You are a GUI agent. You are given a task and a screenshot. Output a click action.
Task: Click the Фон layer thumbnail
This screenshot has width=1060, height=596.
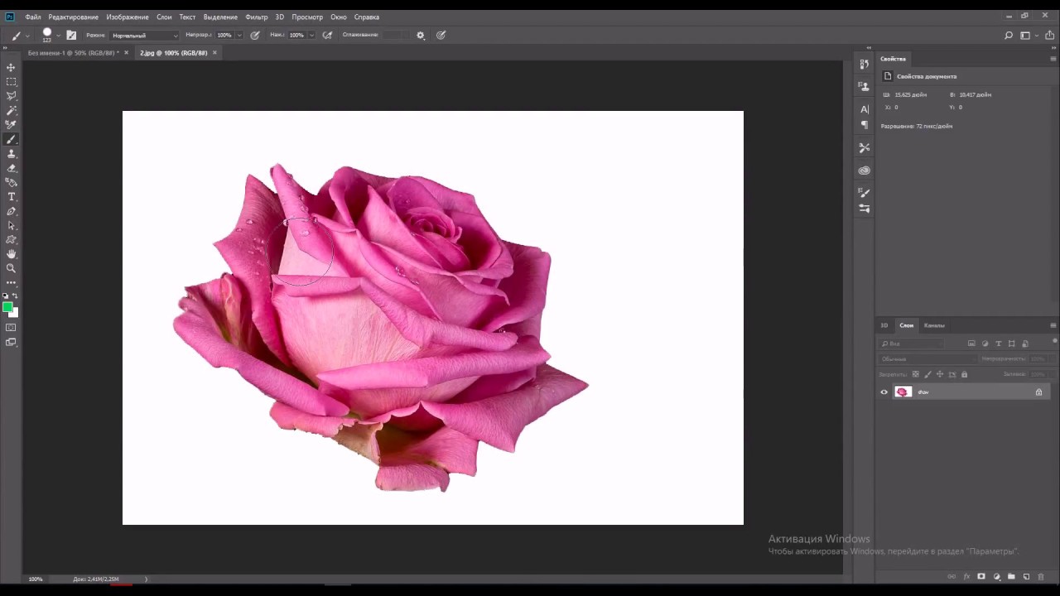click(903, 392)
